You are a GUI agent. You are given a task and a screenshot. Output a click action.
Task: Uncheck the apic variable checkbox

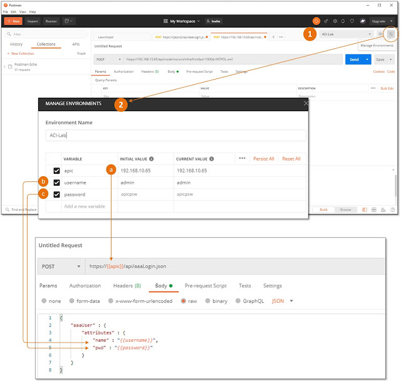point(56,171)
